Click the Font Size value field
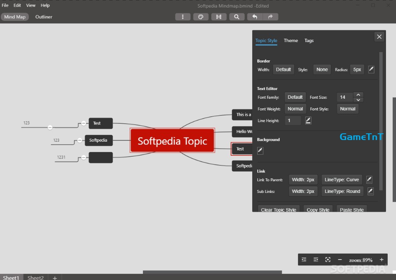 point(345,97)
